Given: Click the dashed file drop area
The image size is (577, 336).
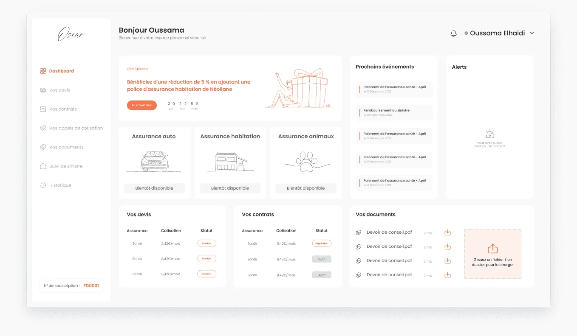Looking at the screenshot, I should tap(492, 254).
